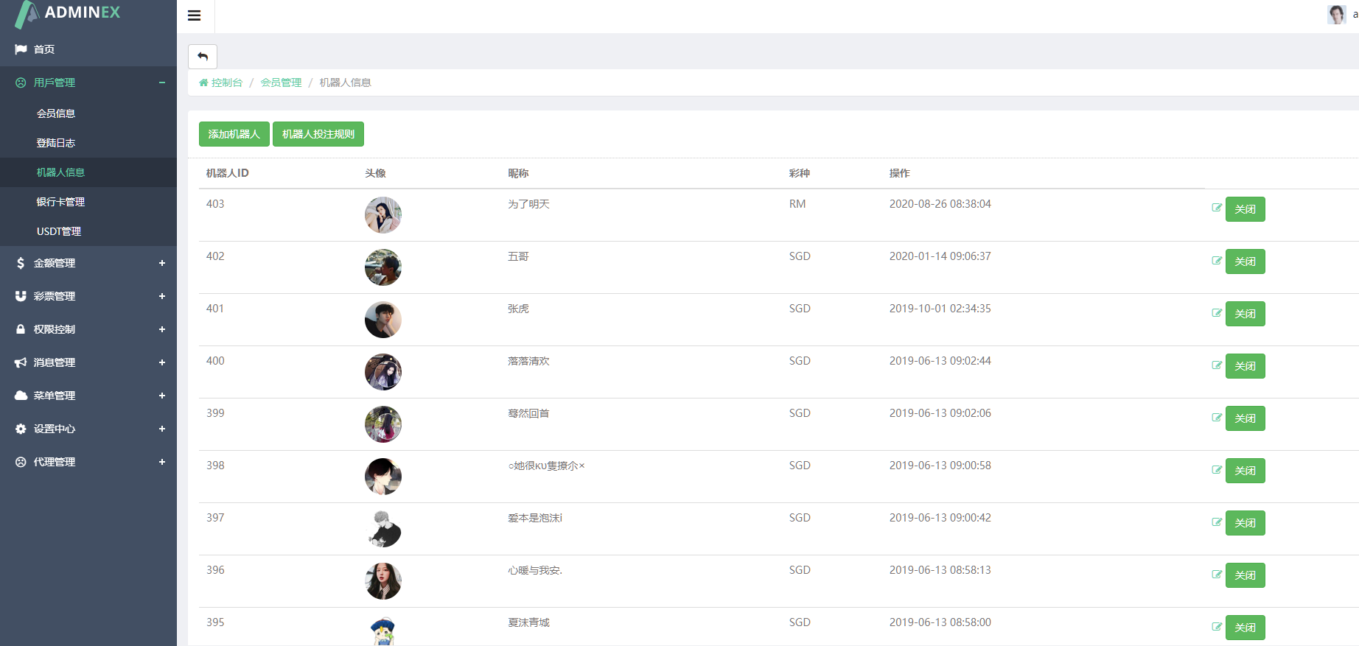Toggle 关闭 for robot 398

[1245, 471]
